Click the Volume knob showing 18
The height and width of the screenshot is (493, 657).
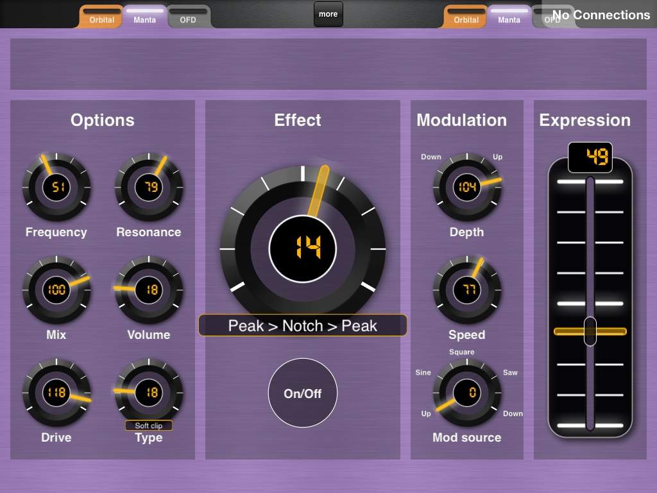[x=149, y=290]
